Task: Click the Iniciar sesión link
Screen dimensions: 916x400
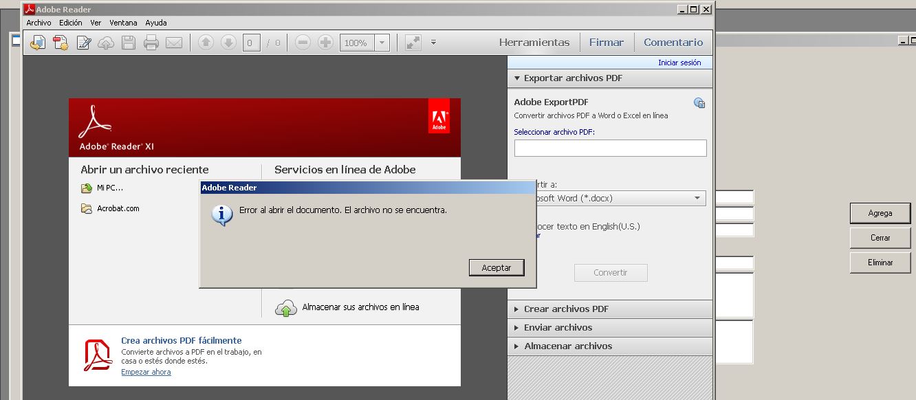Action: 679,63
